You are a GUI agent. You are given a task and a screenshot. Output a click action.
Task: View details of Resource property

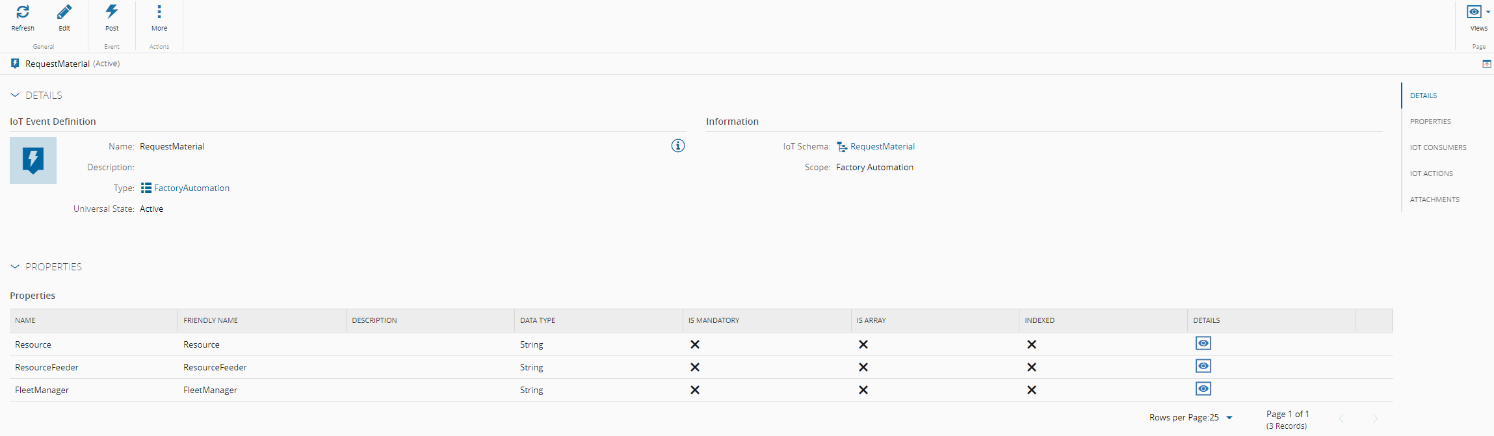coord(1203,343)
